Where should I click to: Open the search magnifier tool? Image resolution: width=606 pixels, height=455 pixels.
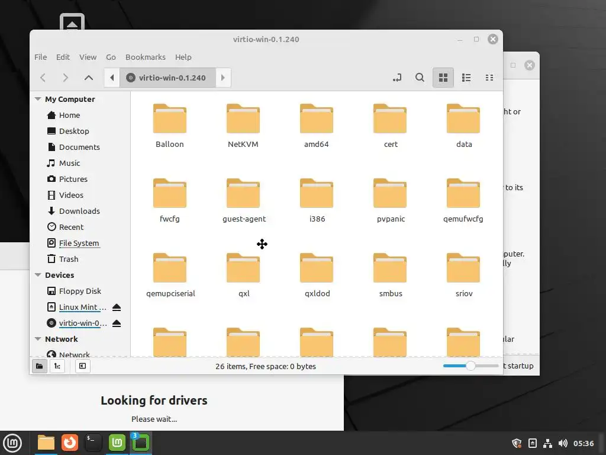420,78
